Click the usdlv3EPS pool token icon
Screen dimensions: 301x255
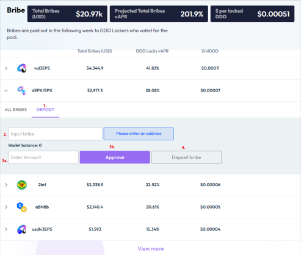(22, 229)
